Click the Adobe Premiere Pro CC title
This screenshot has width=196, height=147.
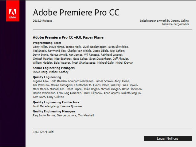coord(76,13)
